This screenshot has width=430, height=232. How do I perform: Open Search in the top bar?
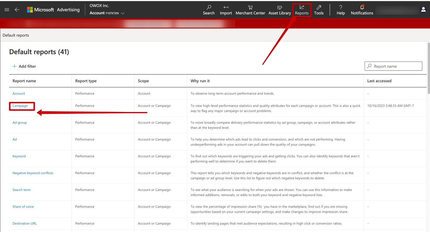point(209,10)
